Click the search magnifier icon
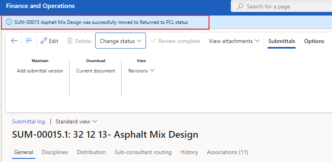This screenshot has height=162, width=332. click(x=240, y=6)
